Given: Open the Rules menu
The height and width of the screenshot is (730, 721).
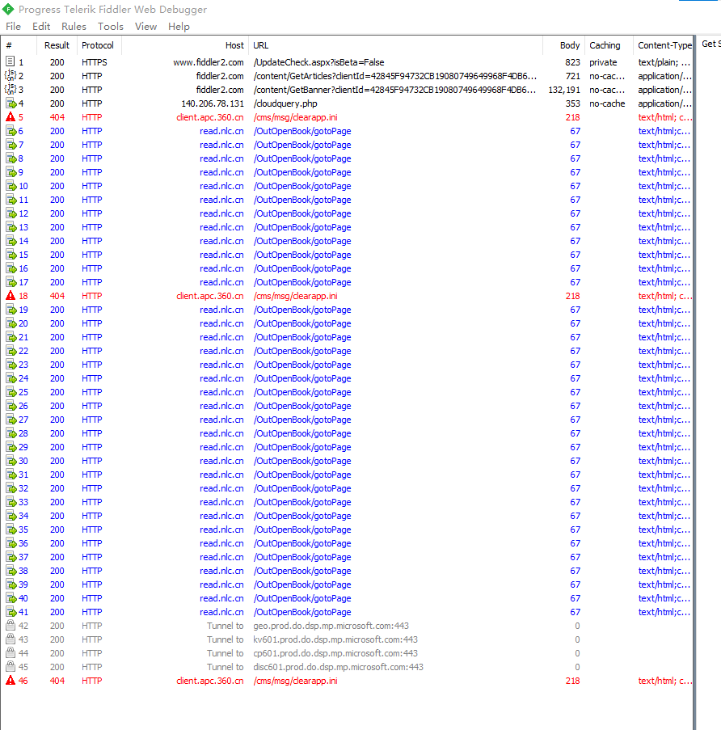Looking at the screenshot, I should pos(74,27).
